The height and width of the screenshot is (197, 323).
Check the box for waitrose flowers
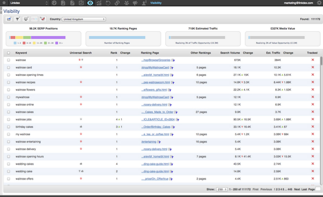point(8,90)
